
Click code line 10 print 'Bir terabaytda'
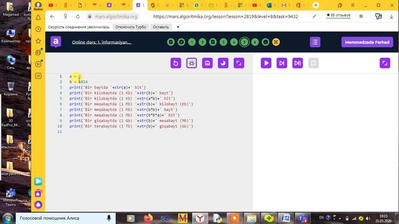(132, 126)
